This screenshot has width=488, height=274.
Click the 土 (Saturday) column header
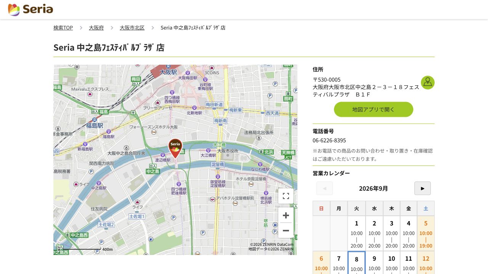coord(426,208)
